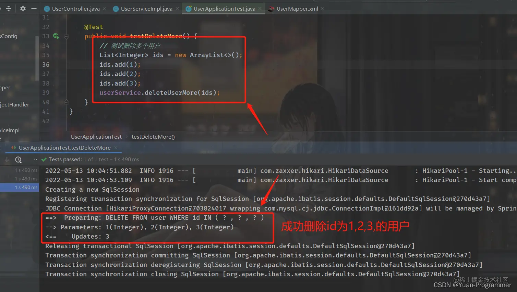This screenshot has width=517, height=292.
Task: Click line number 36 in gutter
Action: click(x=46, y=65)
